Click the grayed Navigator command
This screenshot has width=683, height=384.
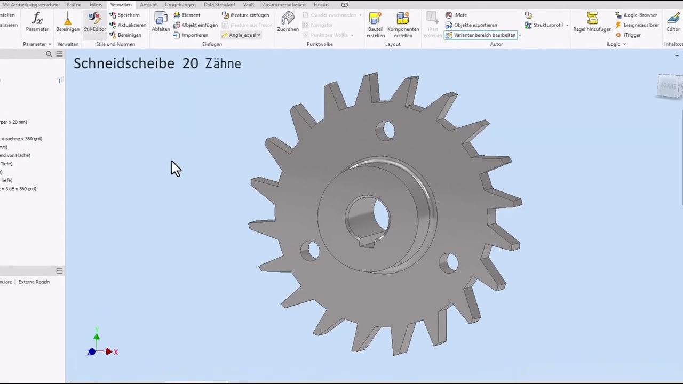(317, 25)
